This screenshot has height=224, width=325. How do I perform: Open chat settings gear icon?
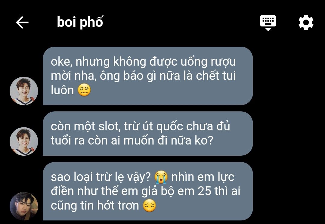tap(306, 22)
